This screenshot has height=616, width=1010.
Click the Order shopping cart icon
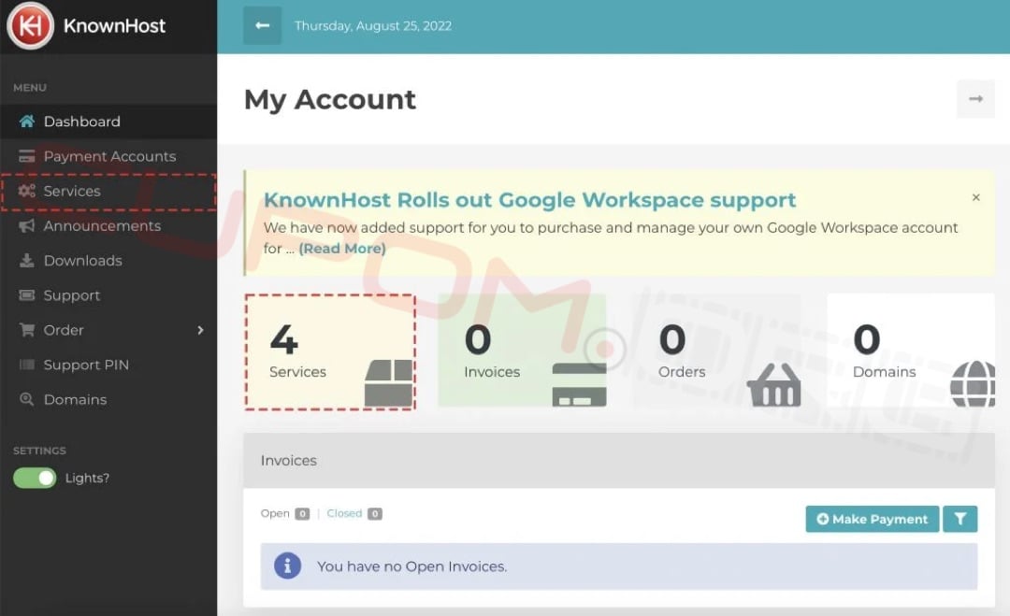point(26,330)
